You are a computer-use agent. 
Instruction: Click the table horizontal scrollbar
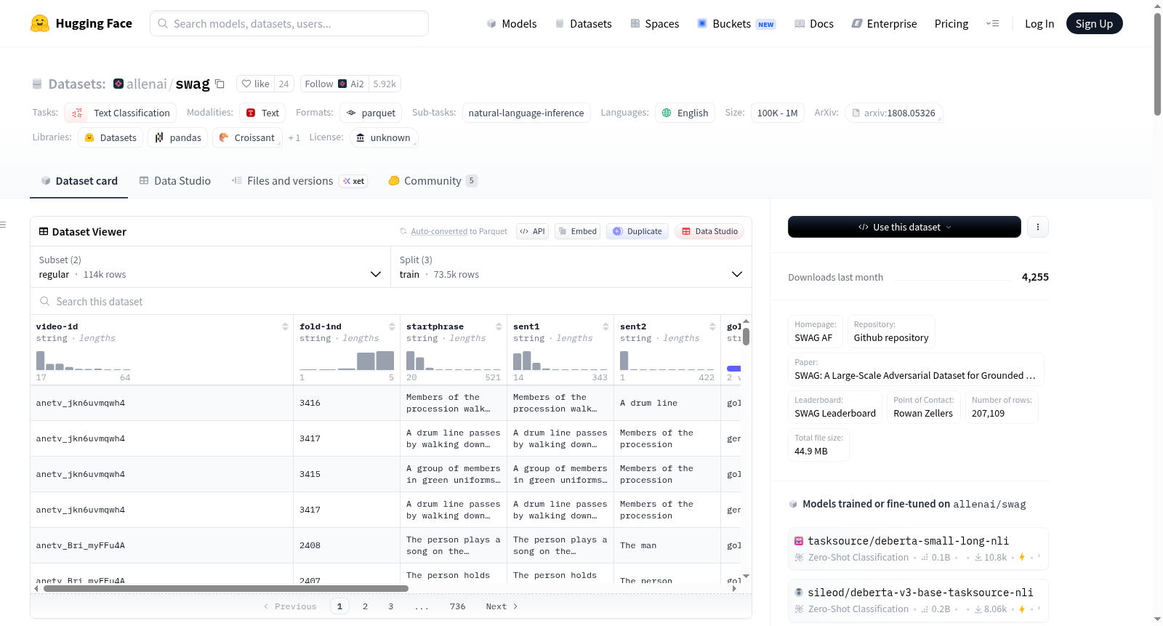pyautogui.click(x=226, y=588)
